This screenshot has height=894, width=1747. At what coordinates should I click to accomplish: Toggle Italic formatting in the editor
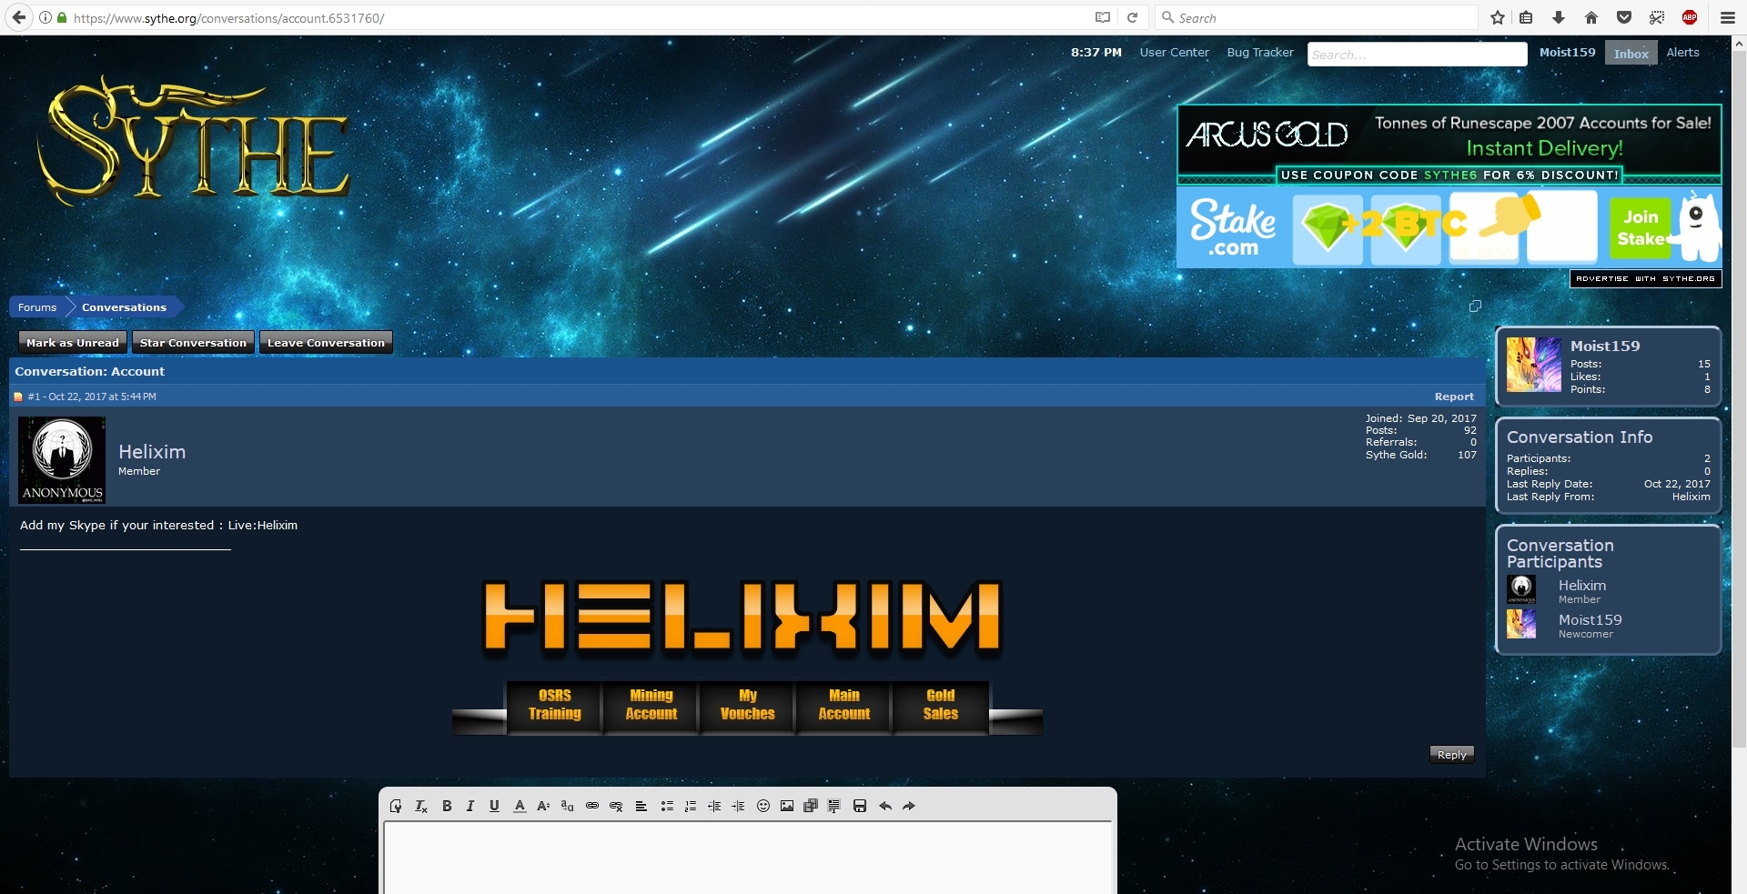pyautogui.click(x=470, y=806)
